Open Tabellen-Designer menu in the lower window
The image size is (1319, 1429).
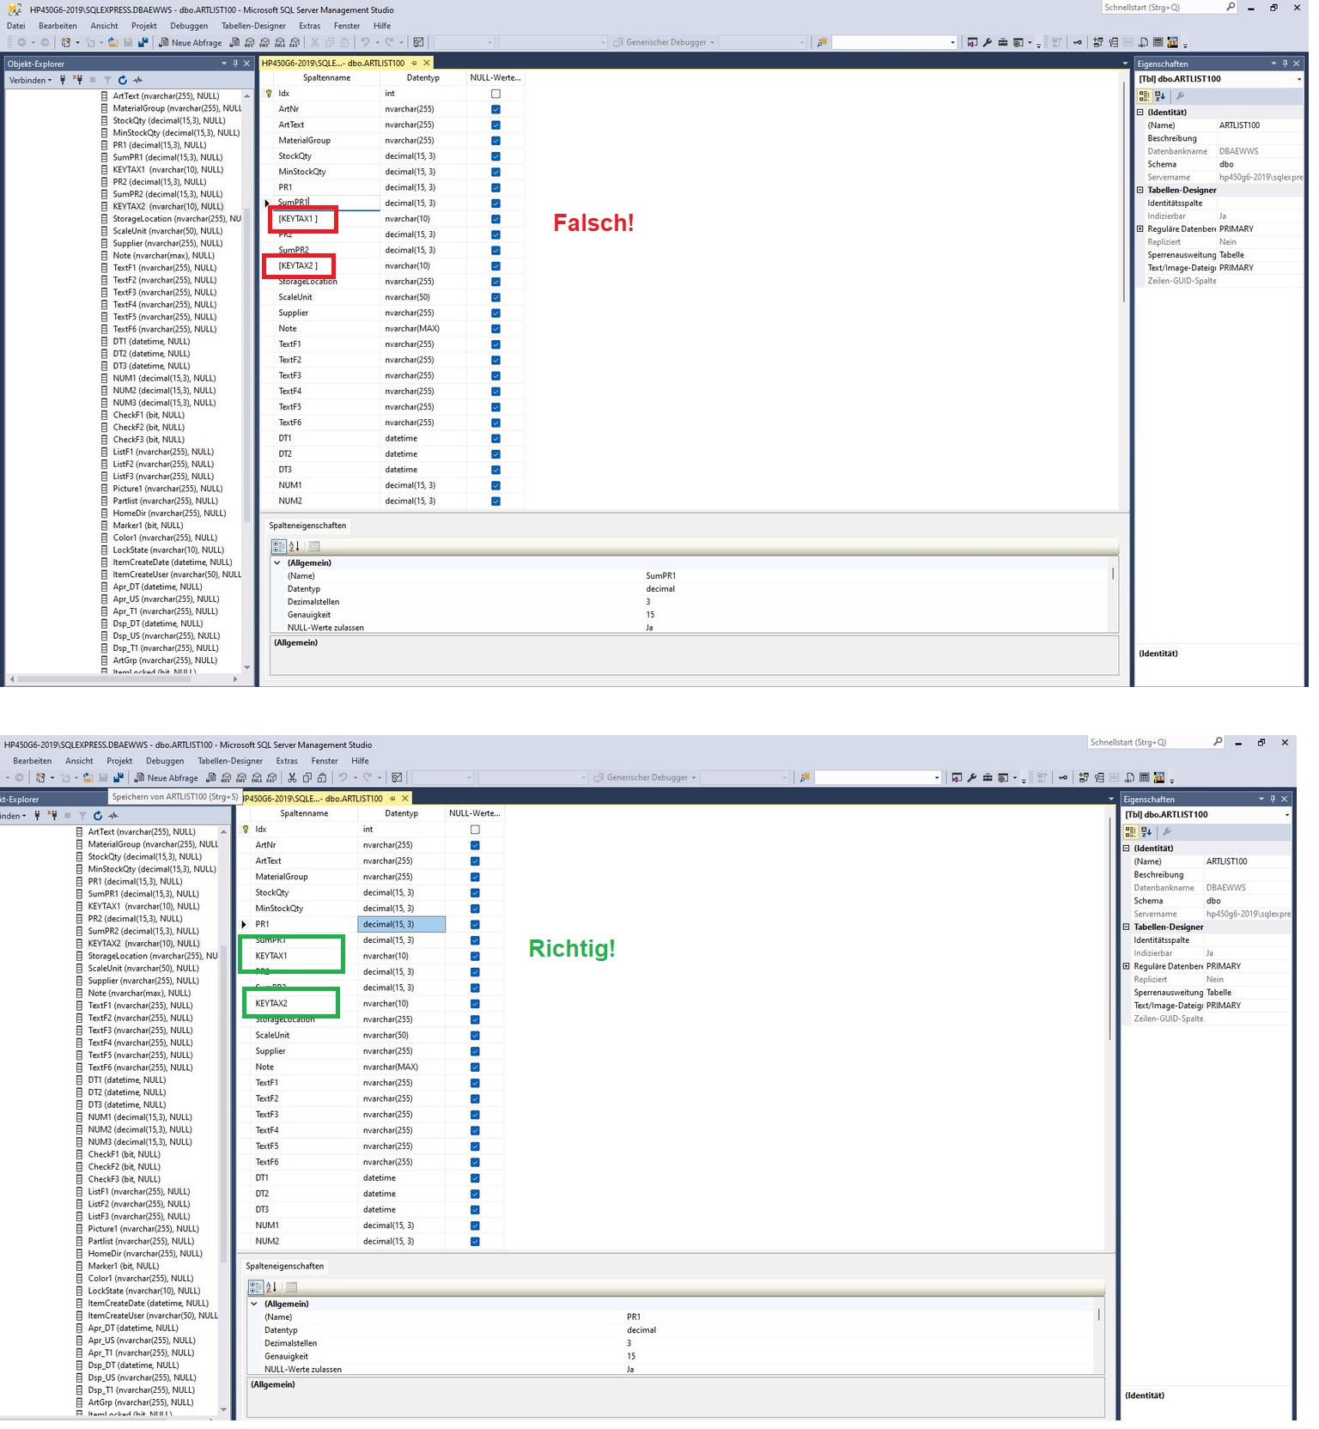(x=229, y=761)
